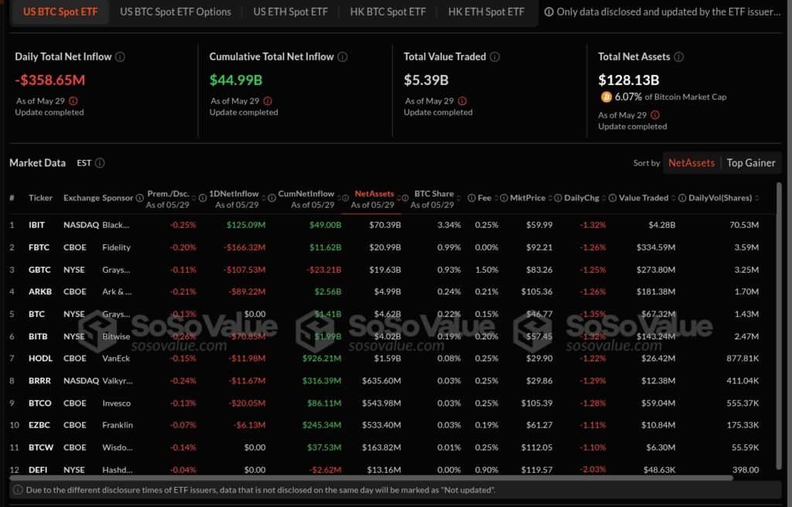Click sort arrows on 1DNetInflow column

[x=263, y=198]
